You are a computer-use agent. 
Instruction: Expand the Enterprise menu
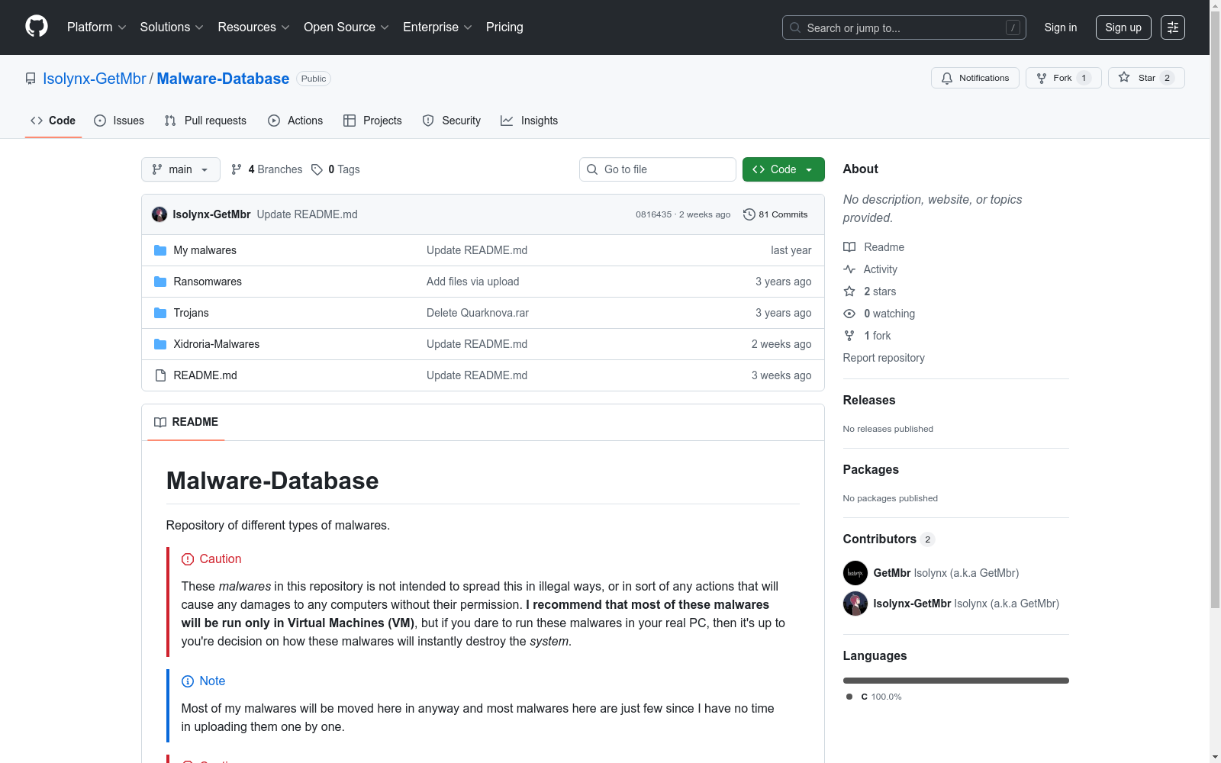click(x=437, y=27)
